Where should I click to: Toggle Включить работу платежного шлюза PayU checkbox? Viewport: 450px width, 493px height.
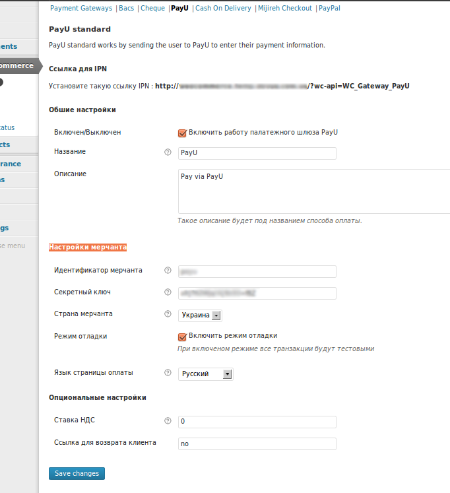pyautogui.click(x=182, y=133)
